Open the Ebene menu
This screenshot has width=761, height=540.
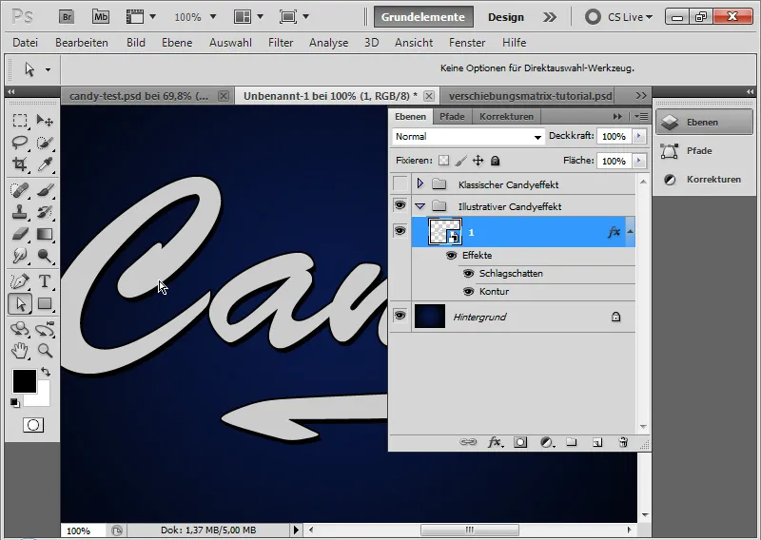tap(177, 43)
